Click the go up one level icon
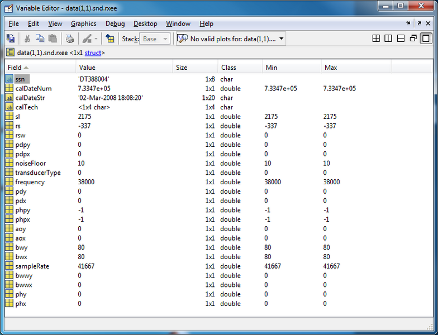Image resolution: width=438 pixels, height=335 pixels. click(x=109, y=39)
